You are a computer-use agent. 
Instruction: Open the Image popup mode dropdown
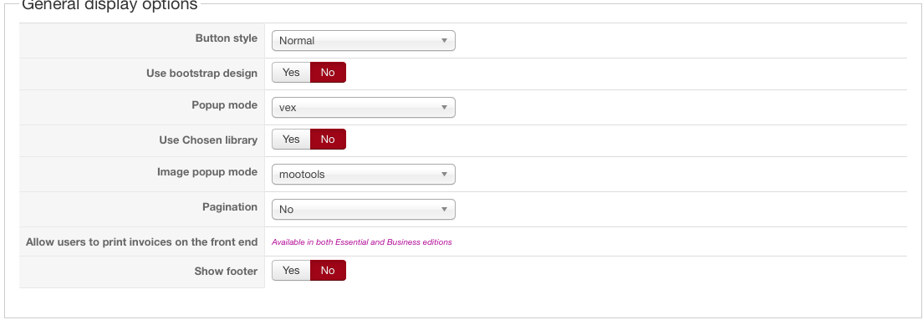click(363, 174)
